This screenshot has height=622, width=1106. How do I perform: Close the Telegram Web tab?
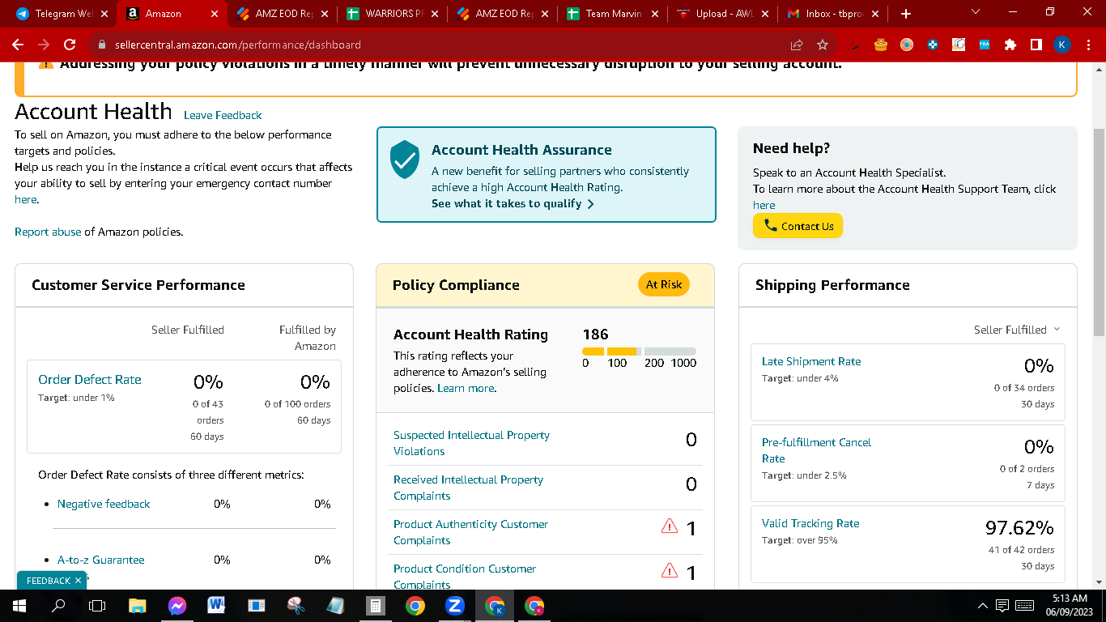104,14
